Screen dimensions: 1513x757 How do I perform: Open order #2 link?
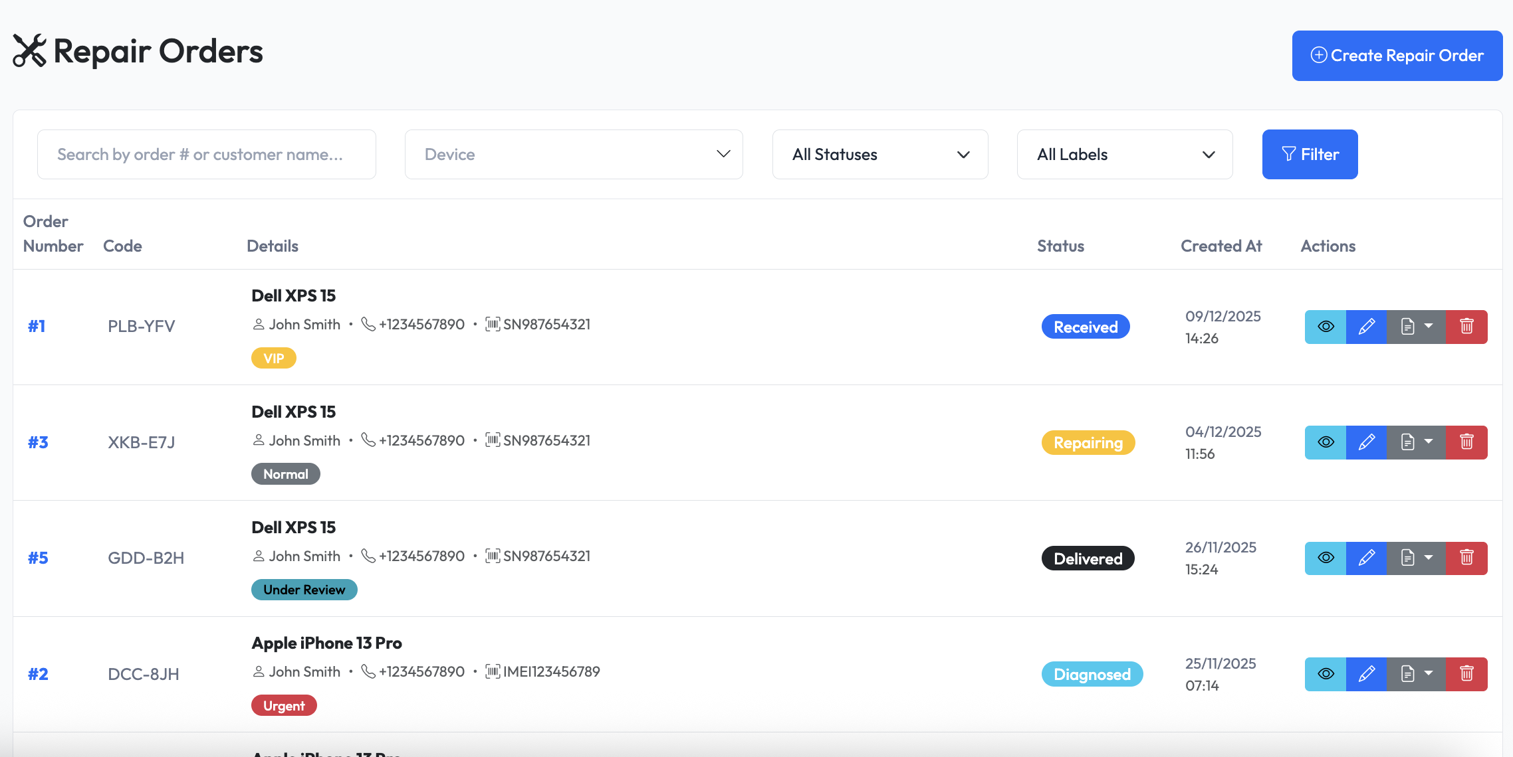38,674
